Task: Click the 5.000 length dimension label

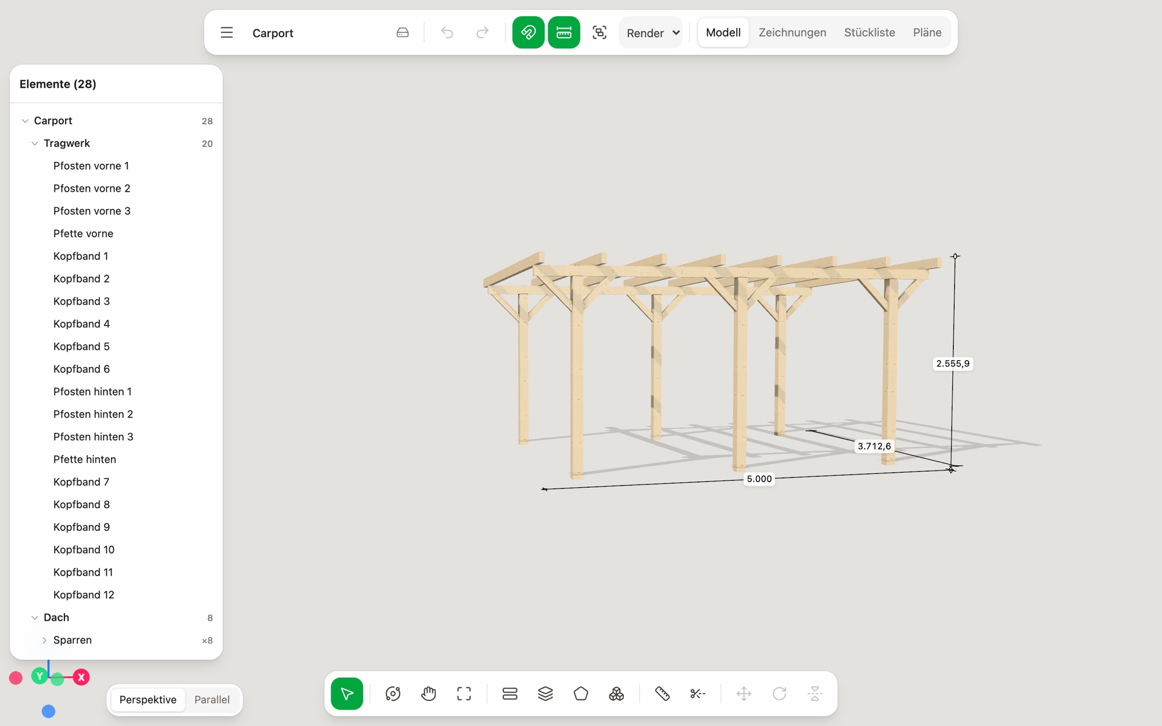Action: pyautogui.click(x=759, y=479)
